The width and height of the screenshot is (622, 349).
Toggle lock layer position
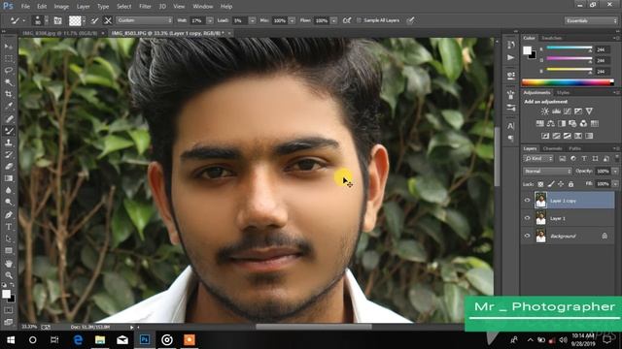point(561,184)
